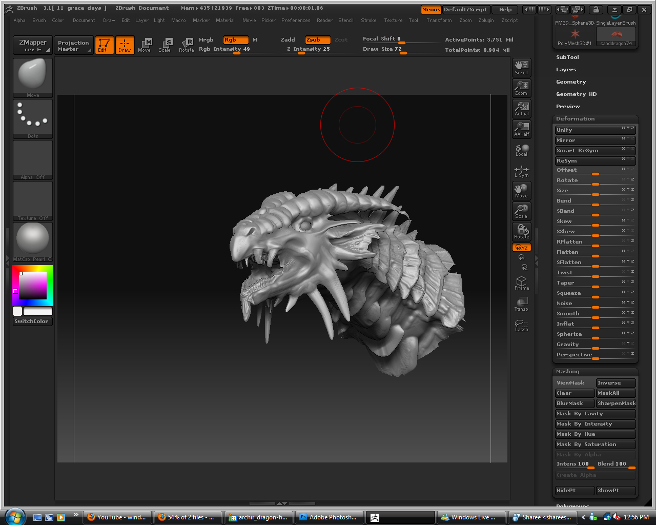Toggle Transp transparency mode
The height and width of the screenshot is (525, 656).
pos(521,304)
